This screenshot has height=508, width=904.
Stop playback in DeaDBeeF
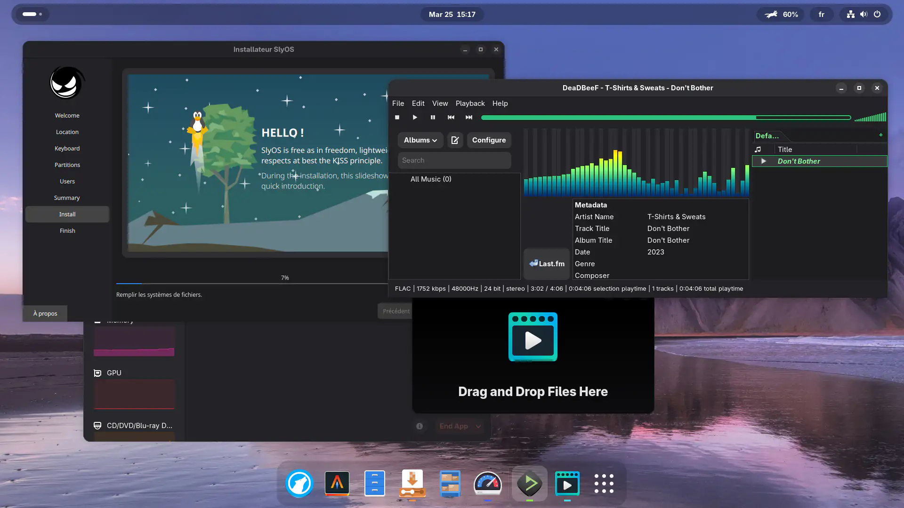pyautogui.click(x=397, y=118)
